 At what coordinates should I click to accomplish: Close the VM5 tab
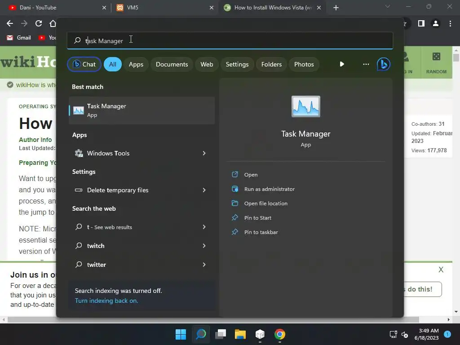[212, 8]
